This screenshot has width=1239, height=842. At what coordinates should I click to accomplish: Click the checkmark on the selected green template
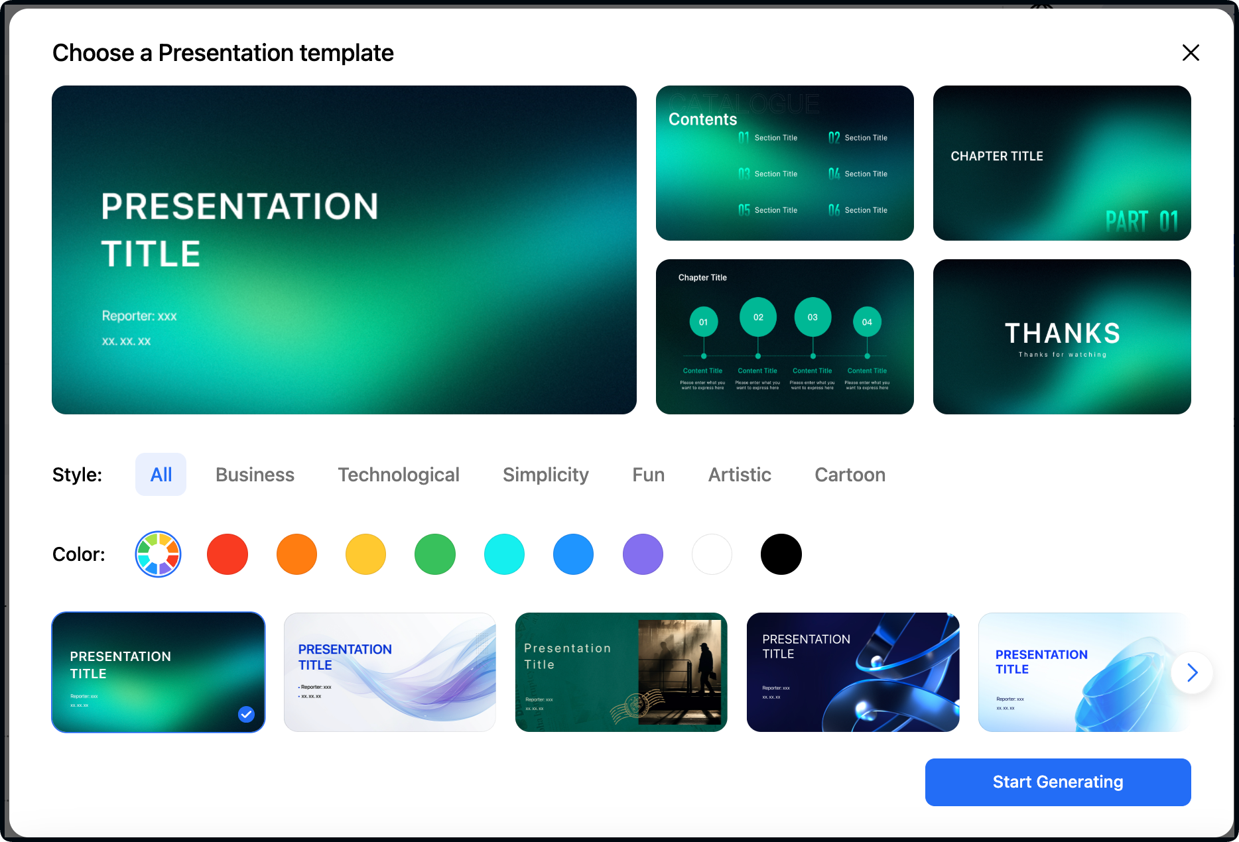(x=246, y=715)
